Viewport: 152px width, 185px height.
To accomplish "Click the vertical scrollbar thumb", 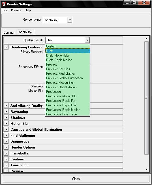I will tap(146, 98).
